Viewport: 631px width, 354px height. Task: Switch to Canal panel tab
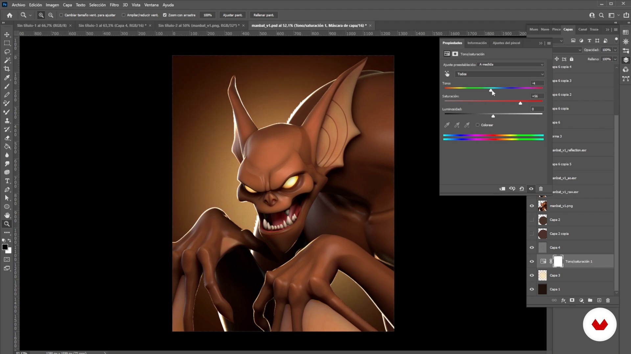[x=582, y=29]
